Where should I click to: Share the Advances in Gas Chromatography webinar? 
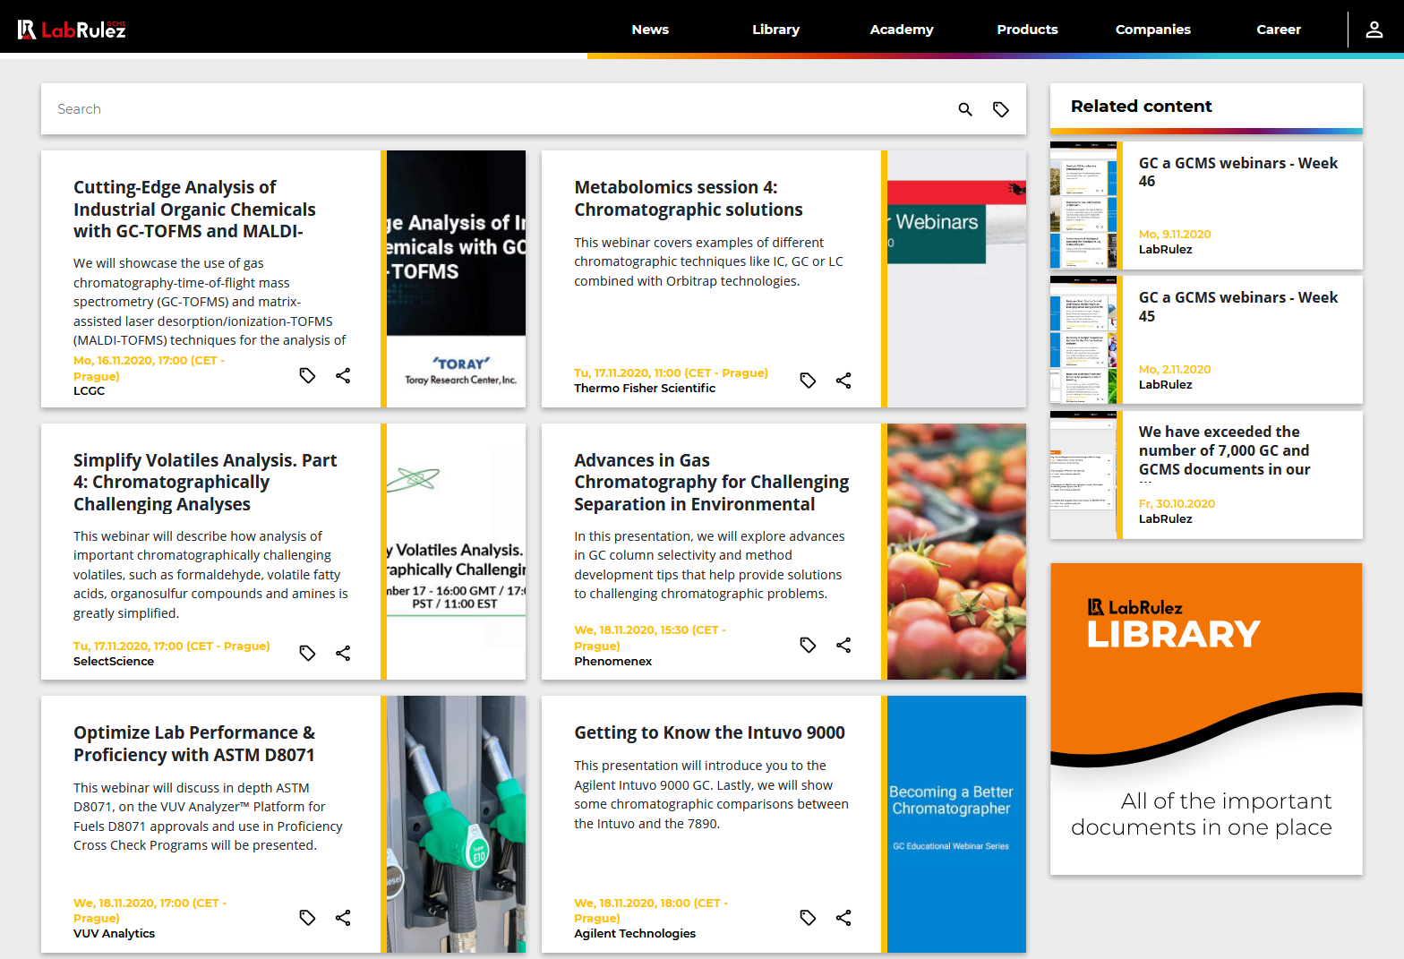tap(843, 645)
